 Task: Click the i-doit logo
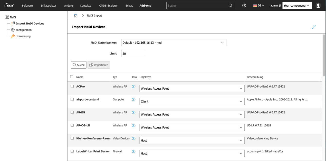click(9, 5)
